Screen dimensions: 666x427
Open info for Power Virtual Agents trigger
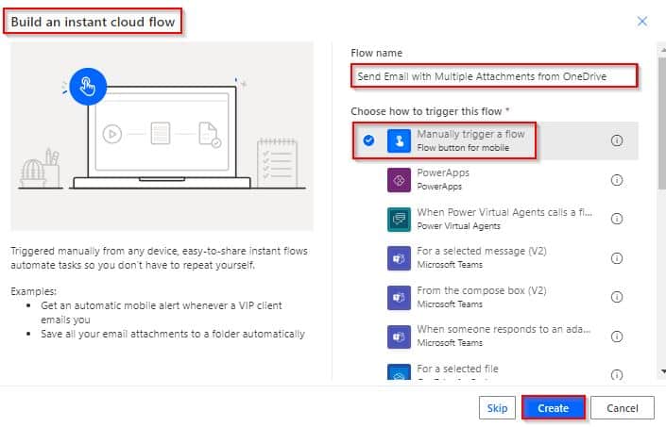(x=617, y=219)
